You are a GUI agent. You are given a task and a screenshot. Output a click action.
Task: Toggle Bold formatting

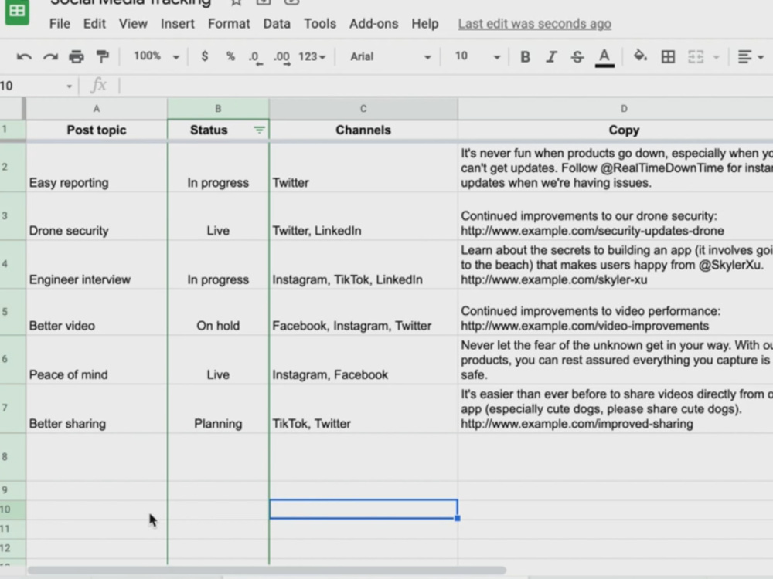(525, 57)
